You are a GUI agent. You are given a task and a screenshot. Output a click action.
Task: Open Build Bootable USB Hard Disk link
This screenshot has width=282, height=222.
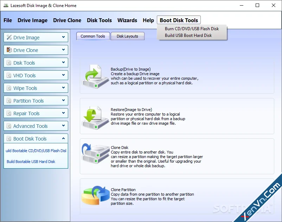[31, 162]
